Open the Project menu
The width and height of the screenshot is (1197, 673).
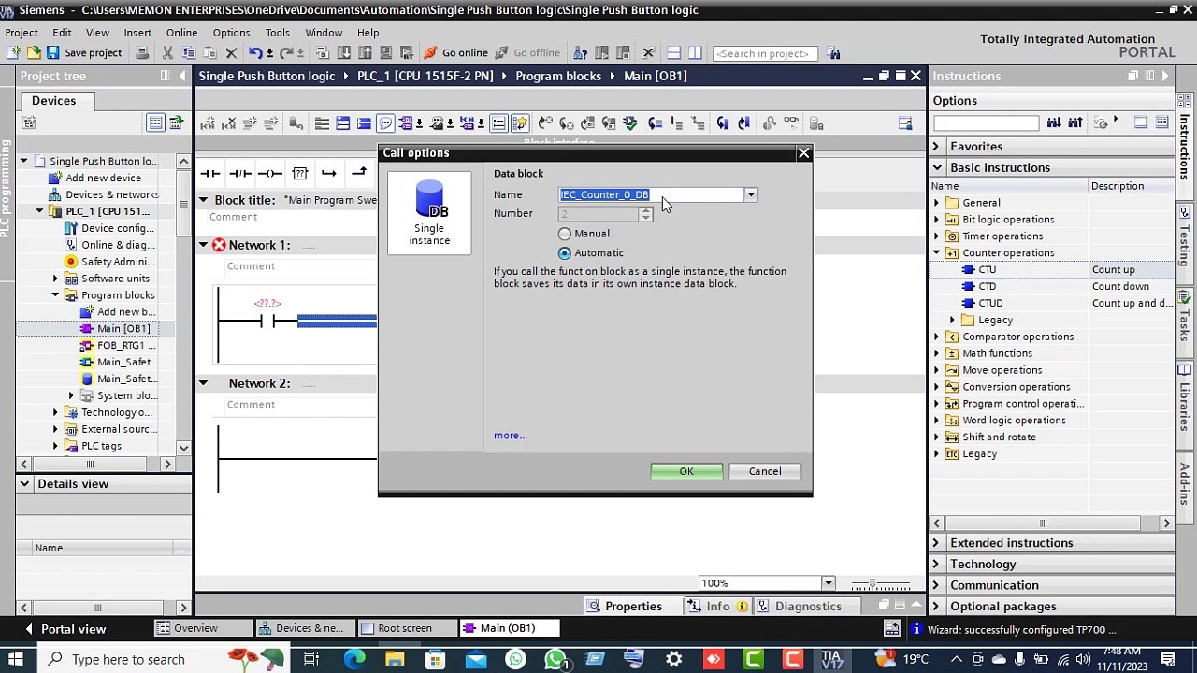pos(22,32)
